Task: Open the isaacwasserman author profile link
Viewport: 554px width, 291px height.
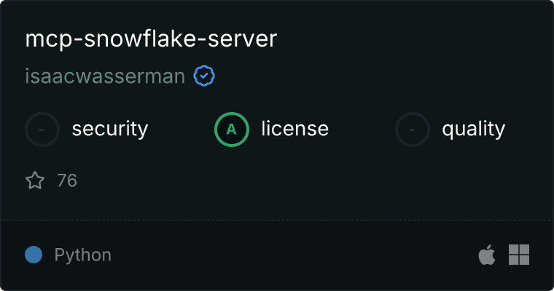Action: click(x=105, y=76)
